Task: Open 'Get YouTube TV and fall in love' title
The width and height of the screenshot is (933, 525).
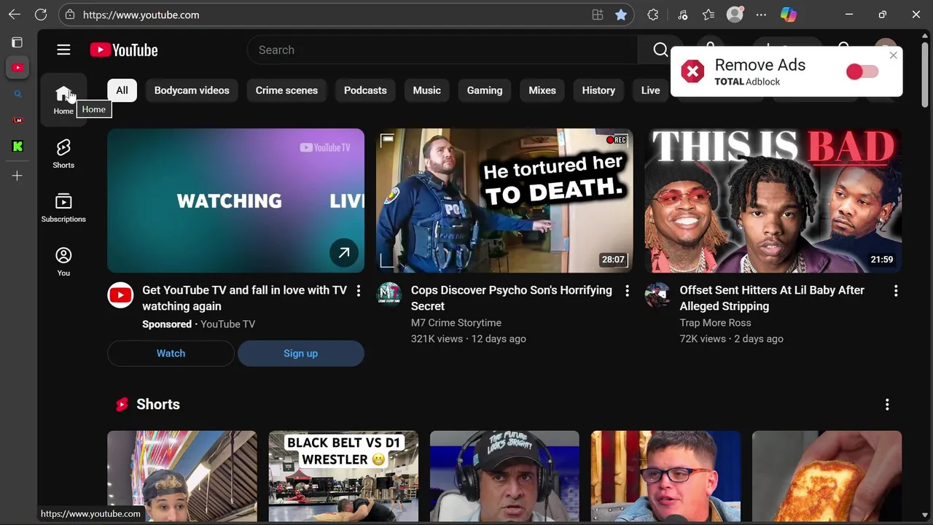Action: (x=244, y=298)
